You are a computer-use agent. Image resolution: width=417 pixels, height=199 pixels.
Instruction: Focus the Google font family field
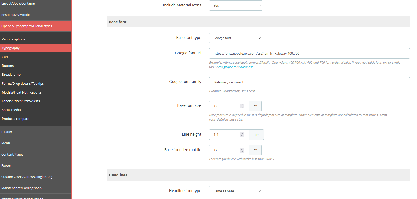[309, 82]
